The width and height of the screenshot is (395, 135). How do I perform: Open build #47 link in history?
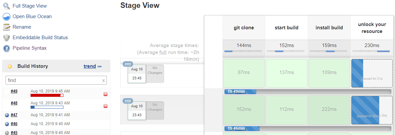click(x=14, y=115)
